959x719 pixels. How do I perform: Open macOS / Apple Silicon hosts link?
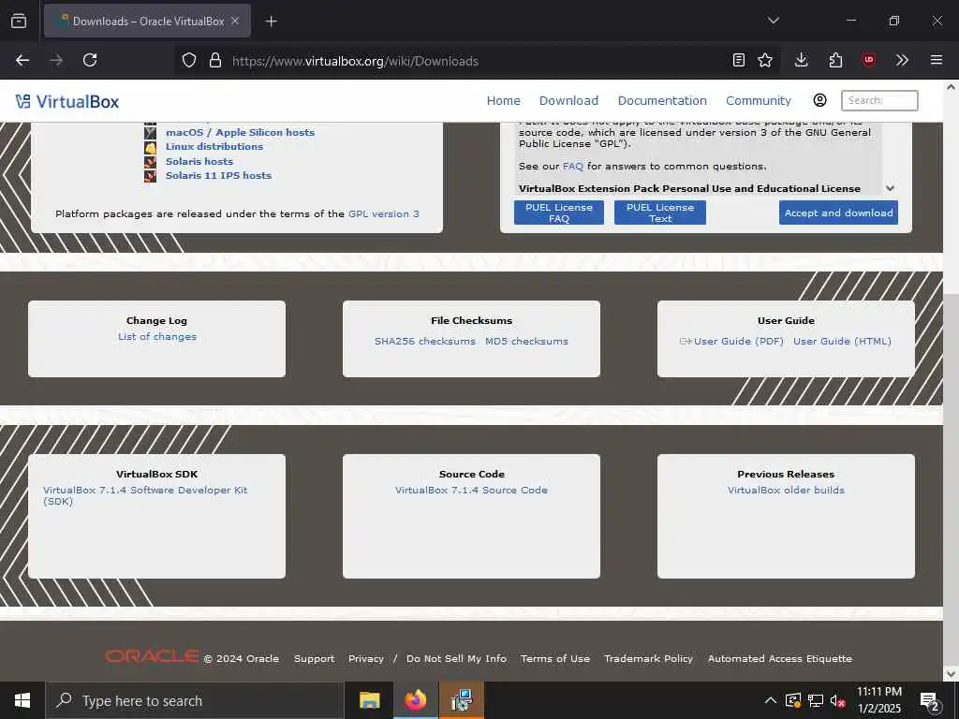[x=240, y=132]
